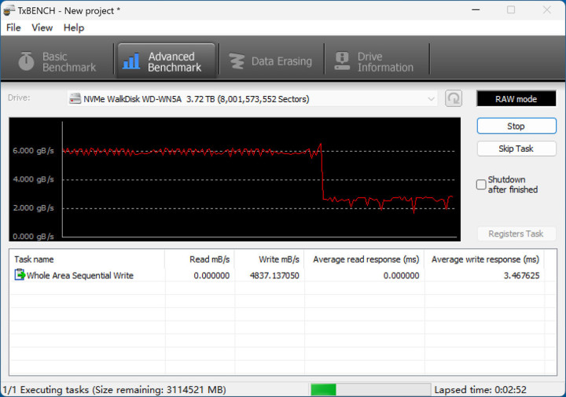Click Average write response (ms) header

click(x=484, y=259)
